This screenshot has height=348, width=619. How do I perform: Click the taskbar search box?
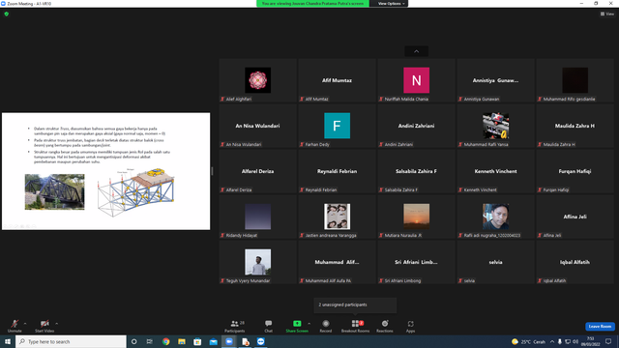click(71, 341)
